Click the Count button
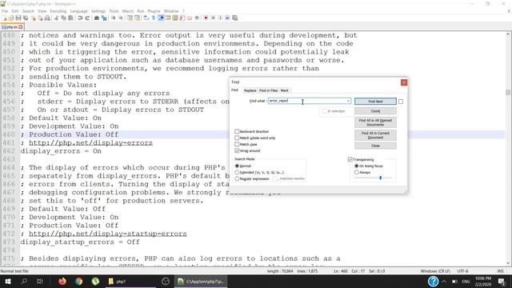 (x=375, y=111)
